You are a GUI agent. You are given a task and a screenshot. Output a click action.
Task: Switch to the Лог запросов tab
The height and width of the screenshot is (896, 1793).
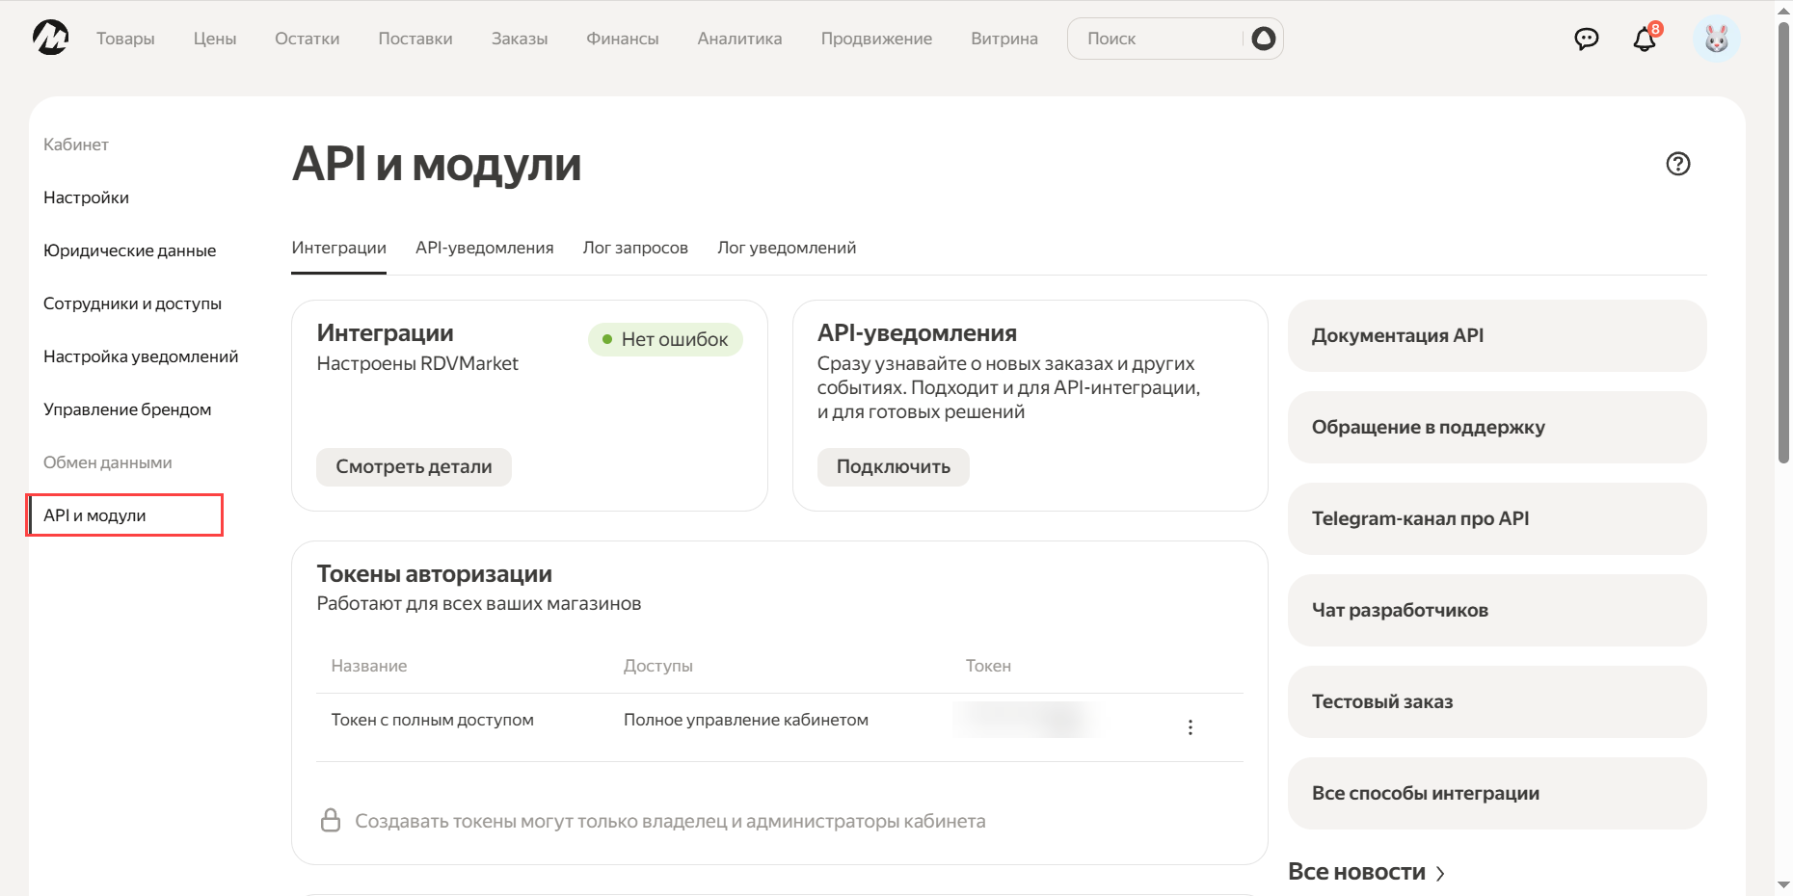pyautogui.click(x=635, y=248)
